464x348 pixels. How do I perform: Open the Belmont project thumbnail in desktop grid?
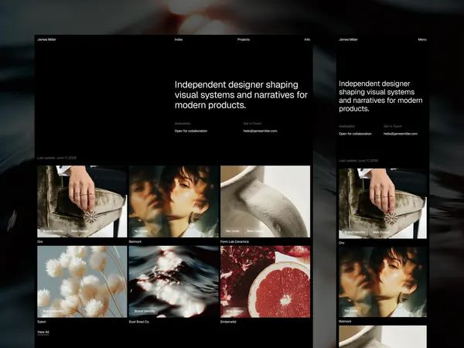tap(174, 202)
